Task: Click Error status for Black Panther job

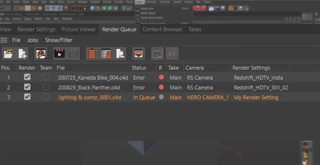Action: click(139, 88)
